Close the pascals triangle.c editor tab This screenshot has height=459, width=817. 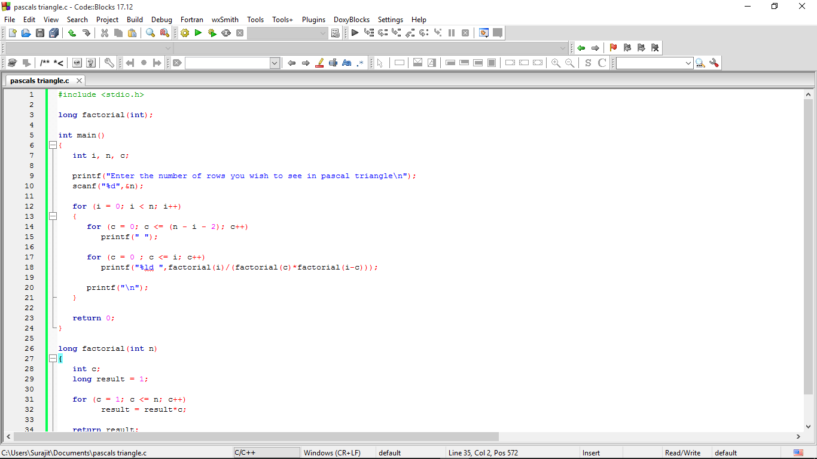coord(79,80)
